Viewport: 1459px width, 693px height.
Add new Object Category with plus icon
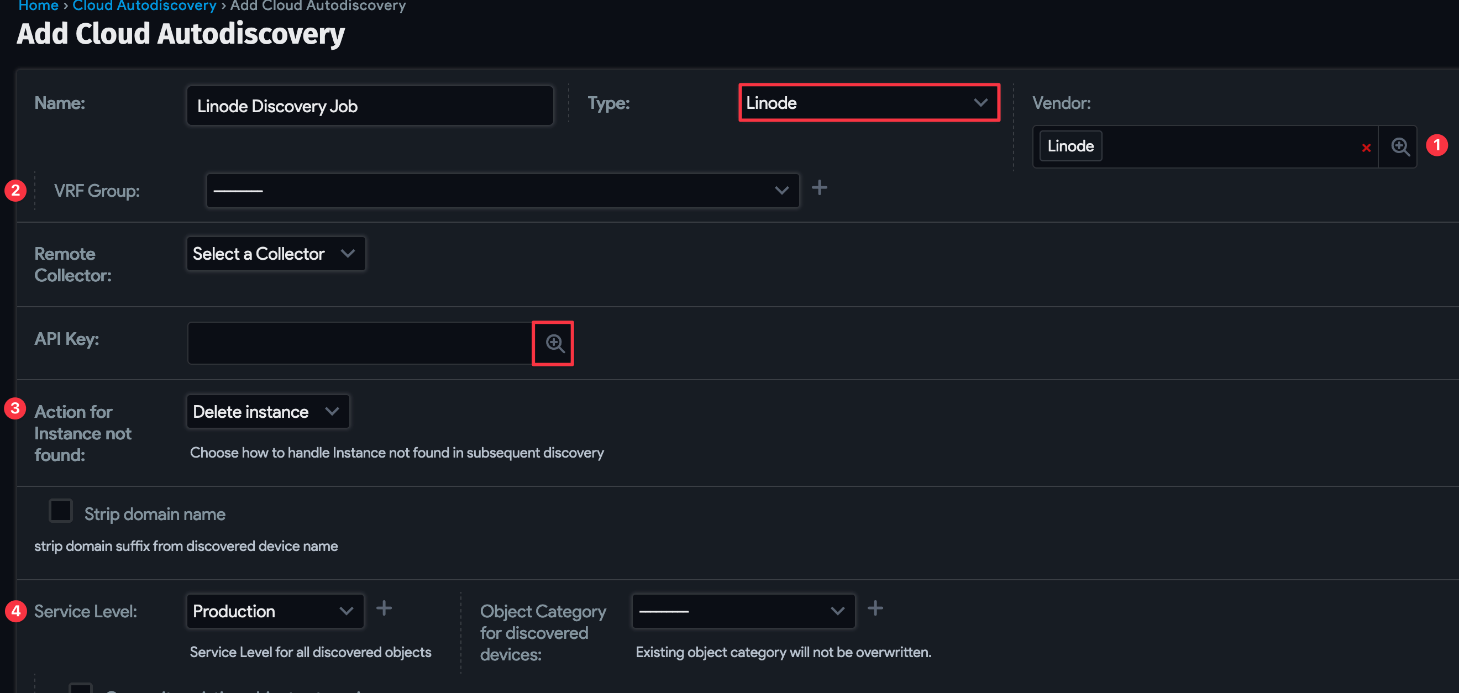(874, 608)
